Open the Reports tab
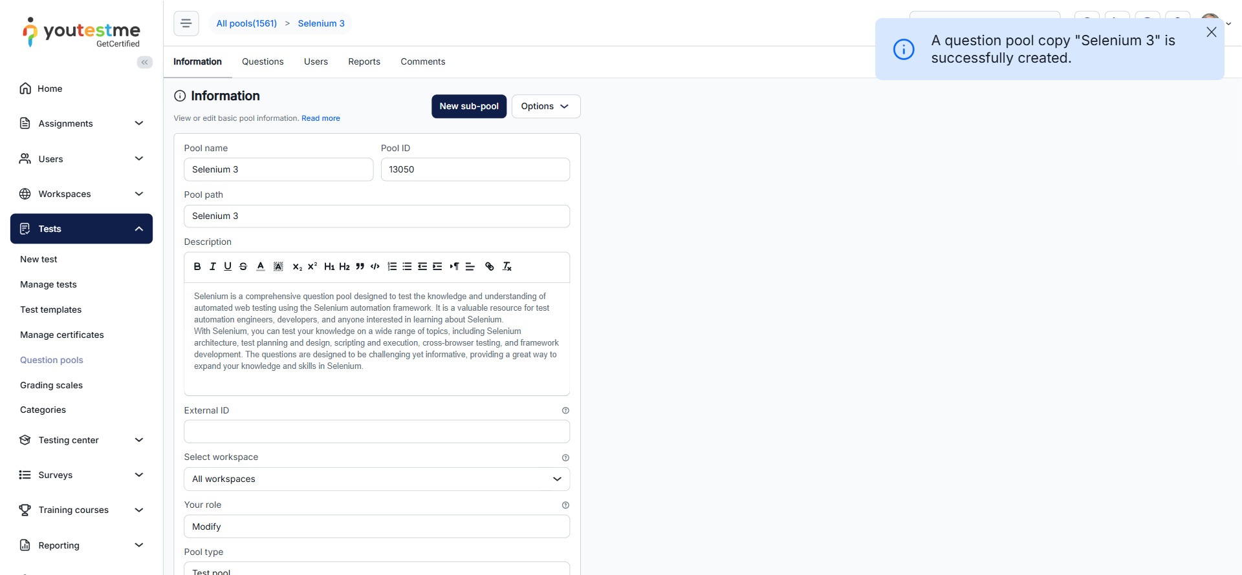 tap(364, 61)
